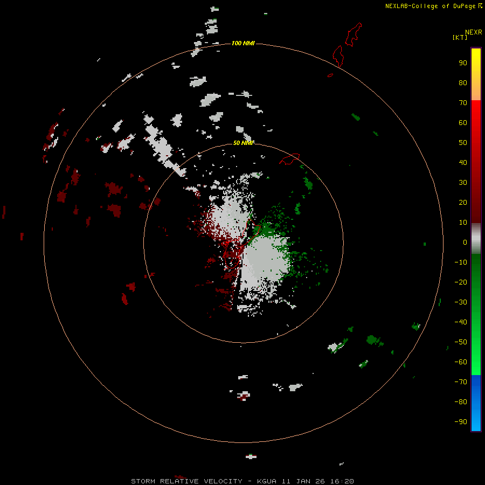Pick the yellow segment of the color bar

coord(476,74)
